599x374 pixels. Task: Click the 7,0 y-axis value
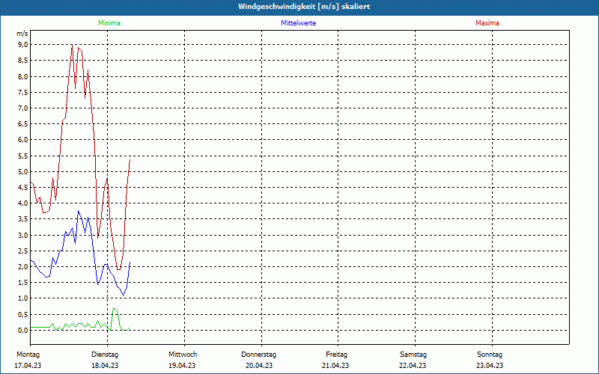click(23, 108)
